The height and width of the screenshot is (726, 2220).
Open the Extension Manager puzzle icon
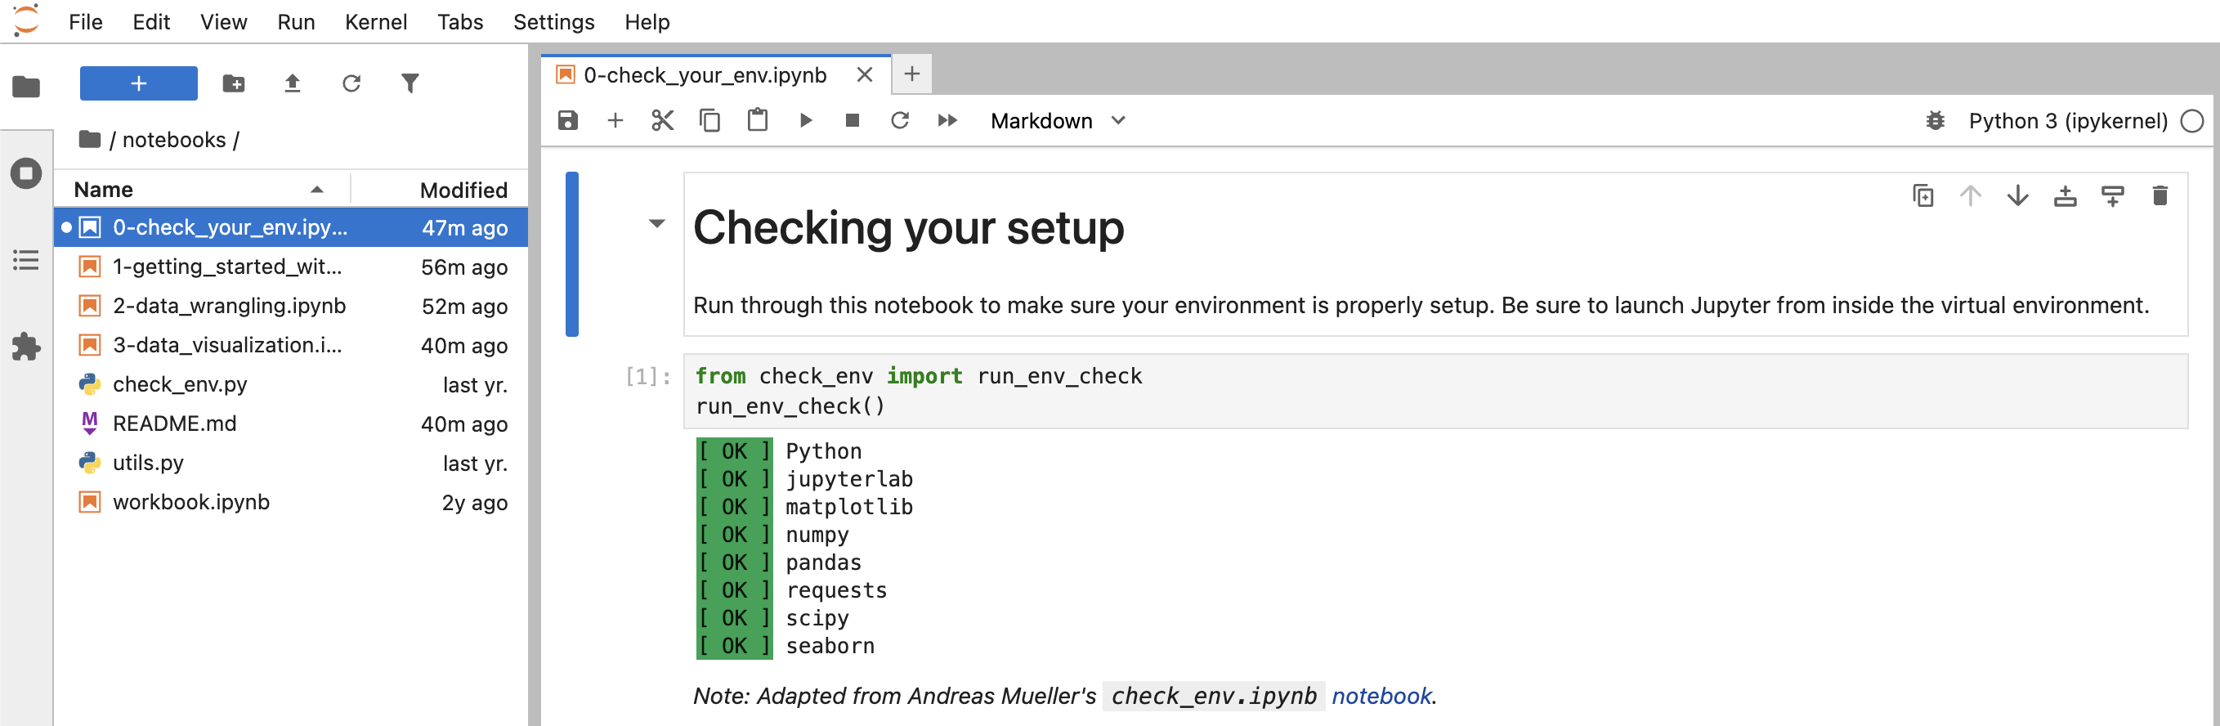(x=26, y=347)
